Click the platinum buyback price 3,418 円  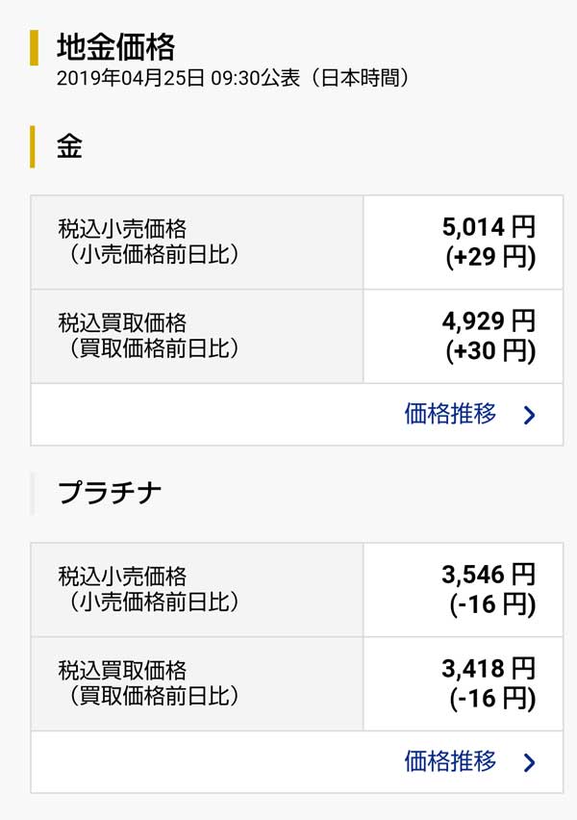click(488, 669)
